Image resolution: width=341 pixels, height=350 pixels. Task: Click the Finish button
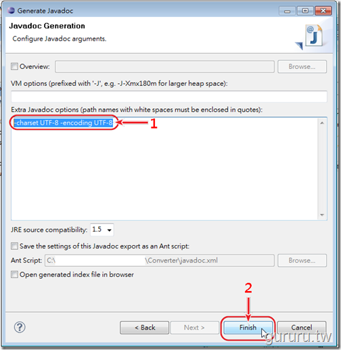point(248,328)
